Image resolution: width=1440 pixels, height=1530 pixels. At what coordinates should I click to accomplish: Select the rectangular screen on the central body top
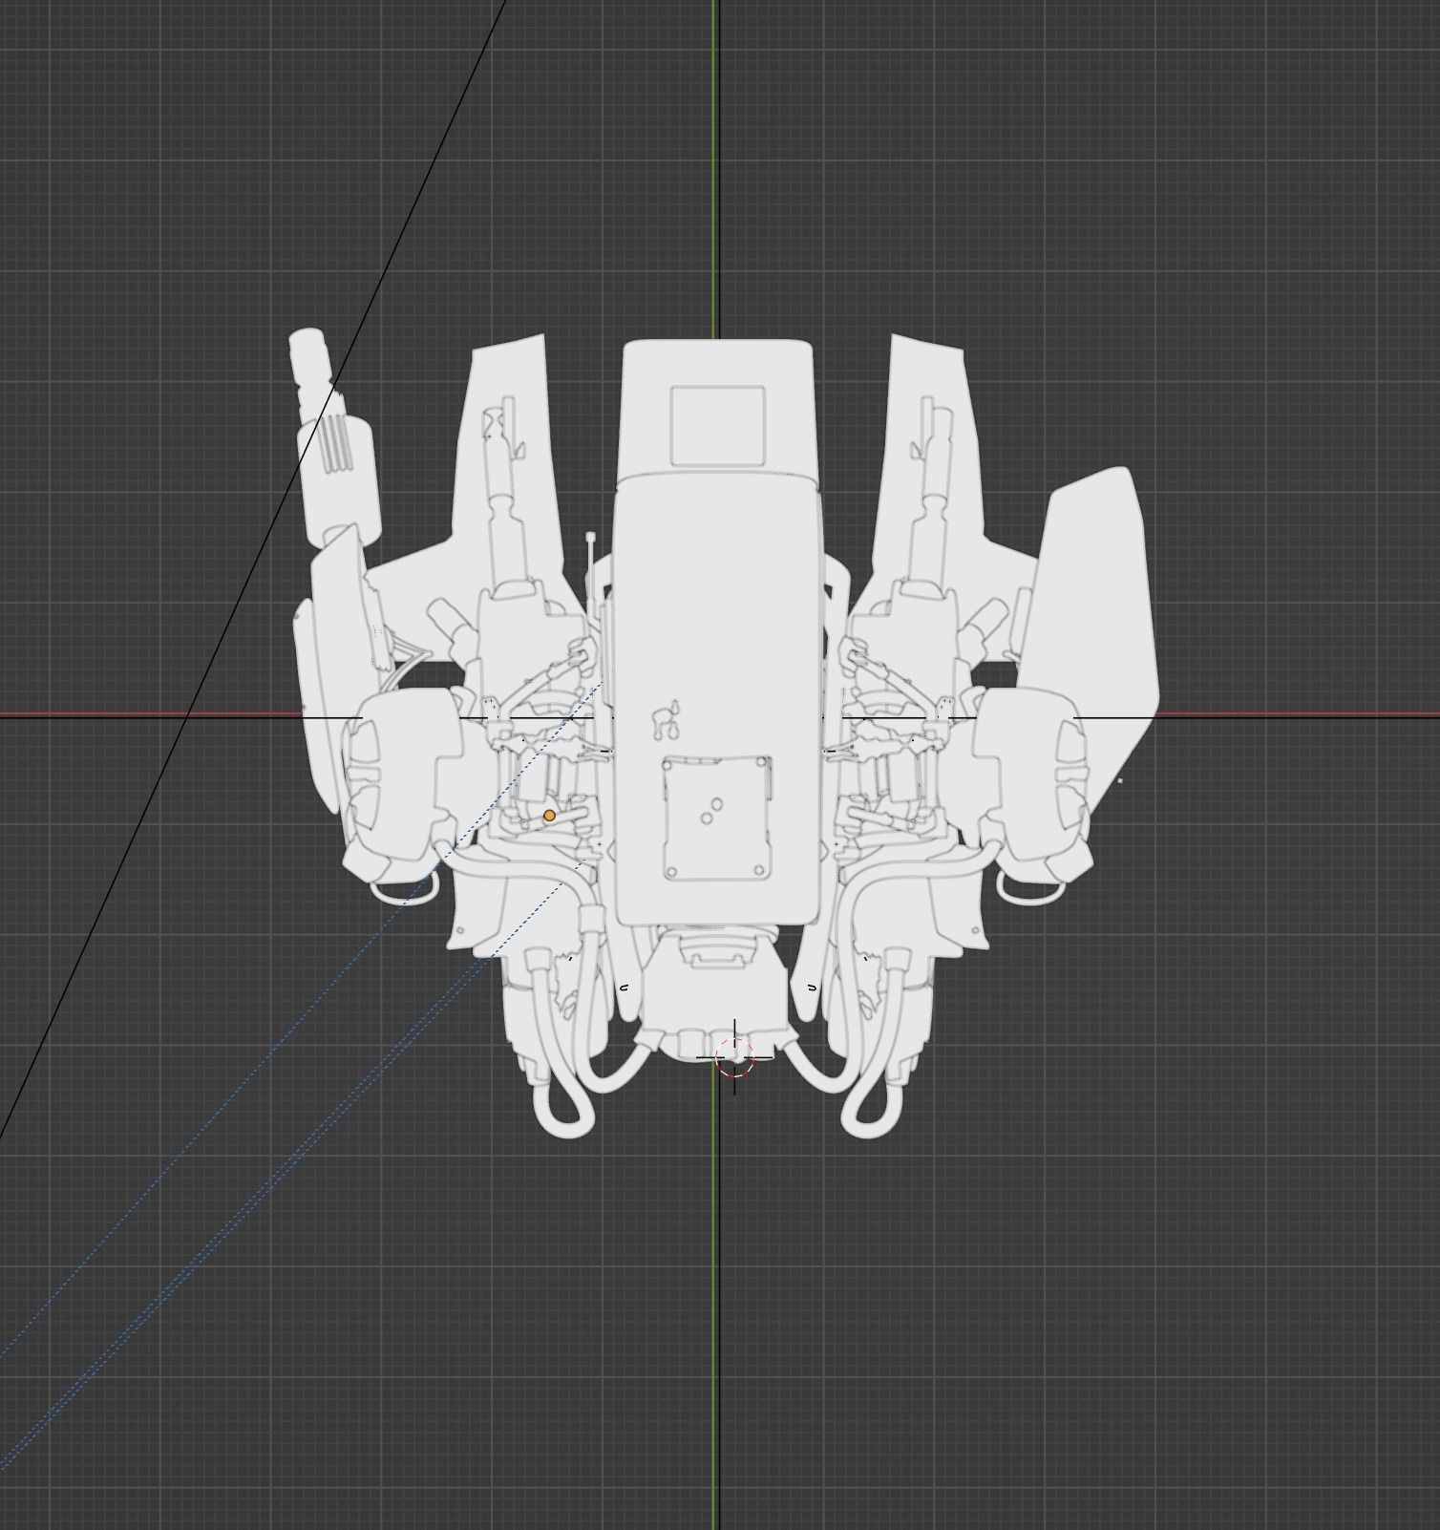coord(718,427)
